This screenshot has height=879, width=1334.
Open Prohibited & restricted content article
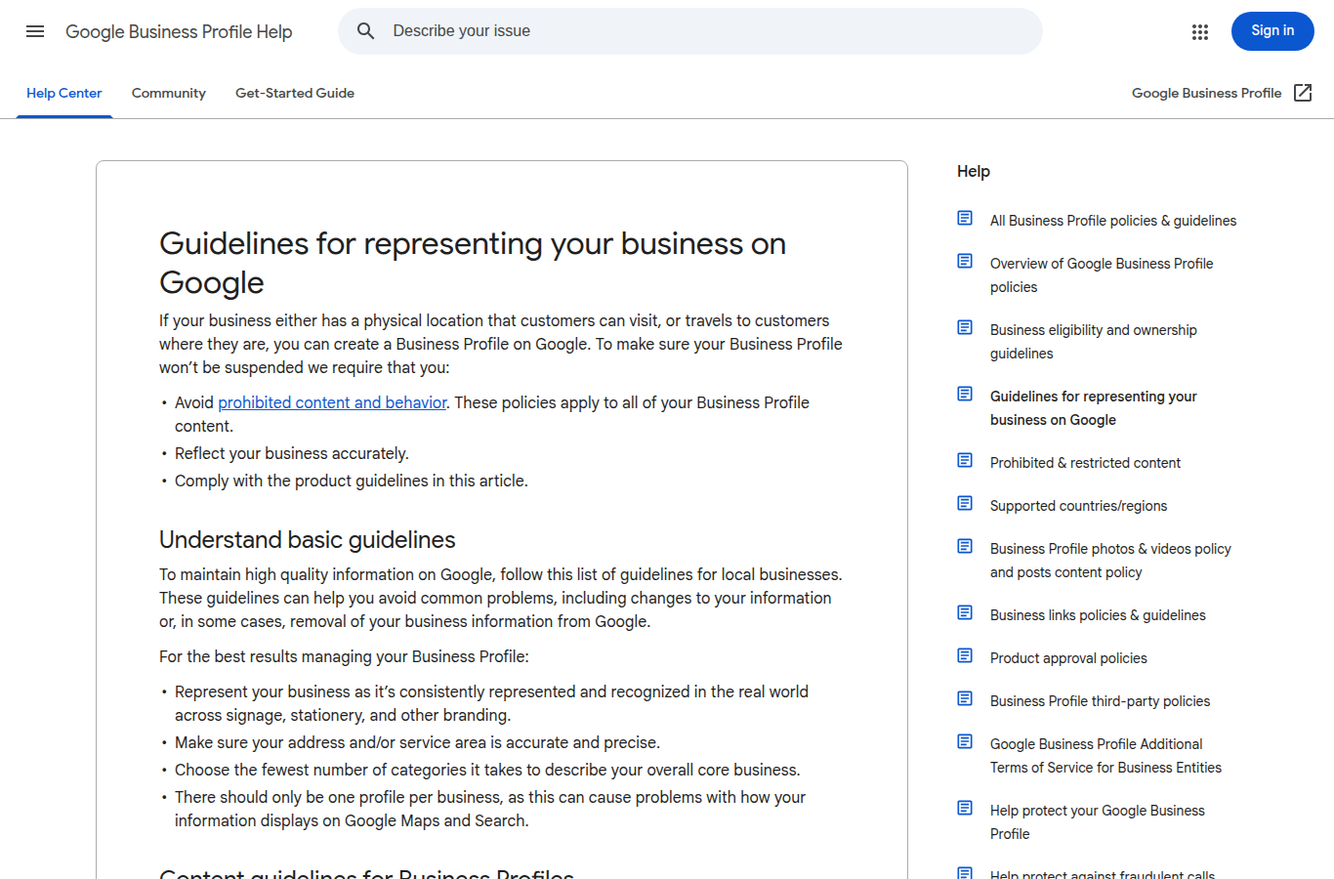pyautogui.click(x=1085, y=463)
